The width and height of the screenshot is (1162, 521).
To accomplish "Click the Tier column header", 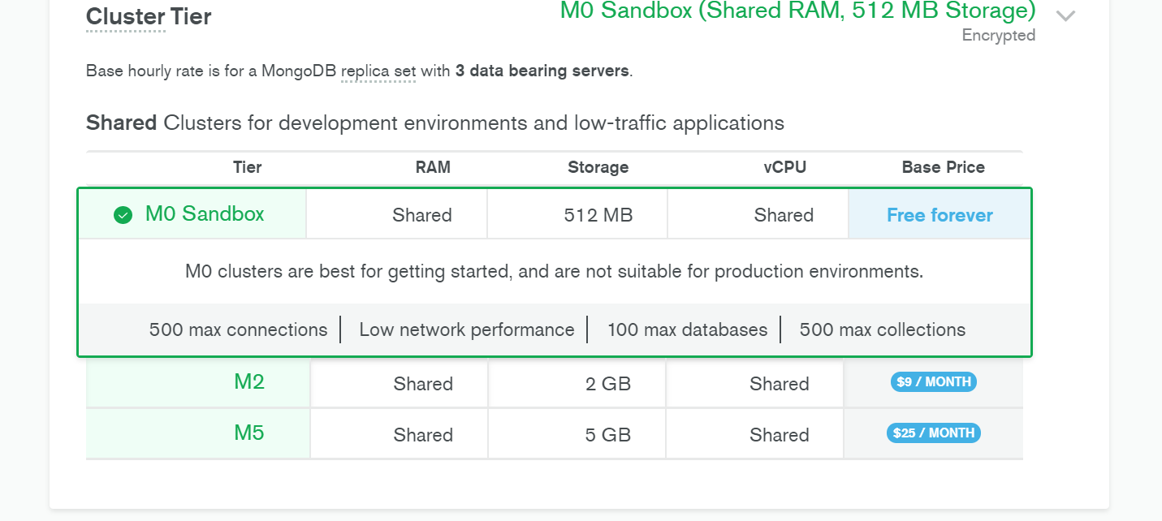I will (x=247, y=168).
